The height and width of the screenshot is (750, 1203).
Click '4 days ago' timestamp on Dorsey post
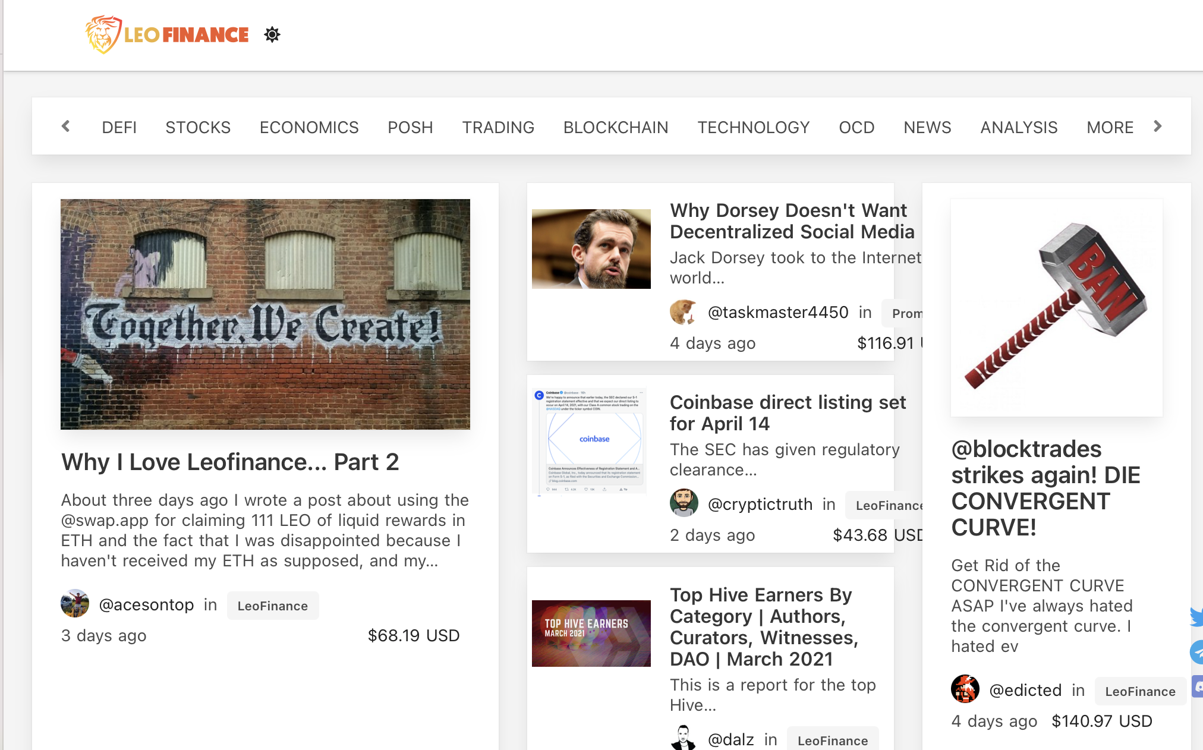point(713,343)
